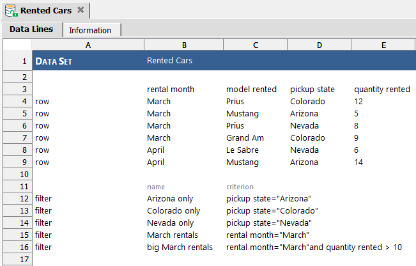Select column D header
Image resolution: width=416 pixels, height=266 pixels.
pyautogui.click(x=319, y=45)
